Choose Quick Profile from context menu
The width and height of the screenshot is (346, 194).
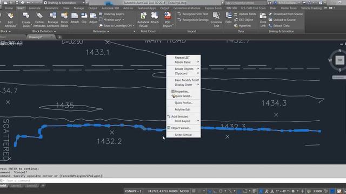tap(183, 103)
